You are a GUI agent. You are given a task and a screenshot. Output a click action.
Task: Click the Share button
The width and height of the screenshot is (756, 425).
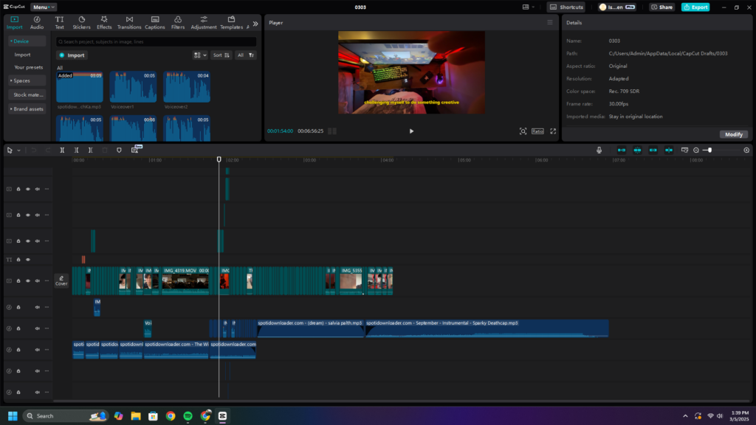pos(662,7)
